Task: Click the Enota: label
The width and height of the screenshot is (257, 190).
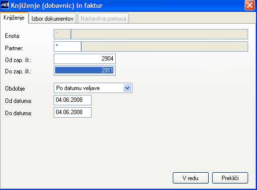Action: tap(12, 36)
